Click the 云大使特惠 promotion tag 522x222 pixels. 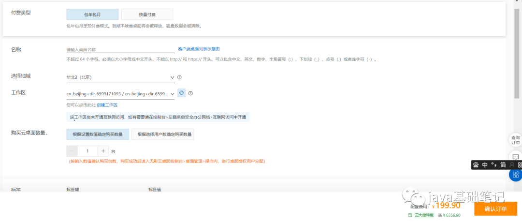(424, 215)
